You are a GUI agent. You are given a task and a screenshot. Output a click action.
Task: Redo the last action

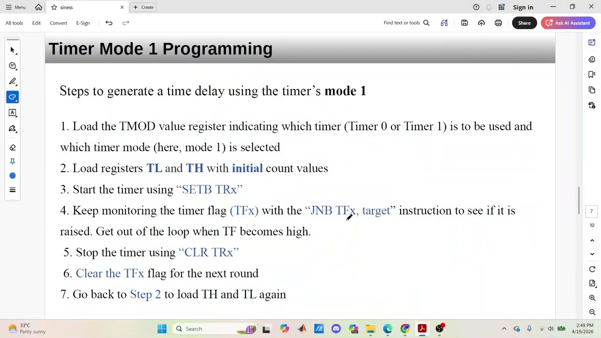[126, 23]
